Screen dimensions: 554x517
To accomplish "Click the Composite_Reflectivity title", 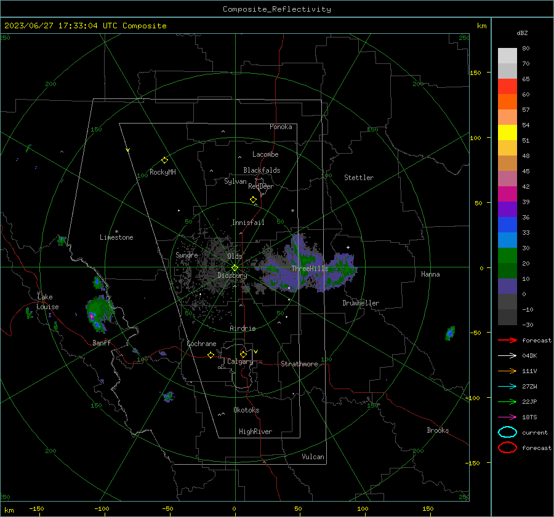I will click(277, 9).
